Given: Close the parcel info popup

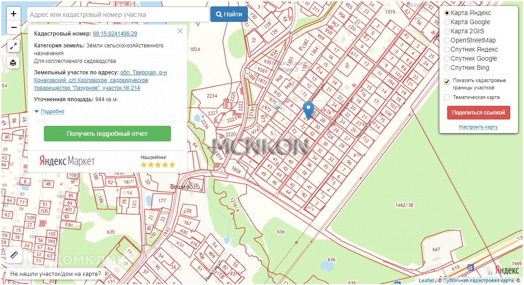Looking at the screenshot, I should point(180,31).
